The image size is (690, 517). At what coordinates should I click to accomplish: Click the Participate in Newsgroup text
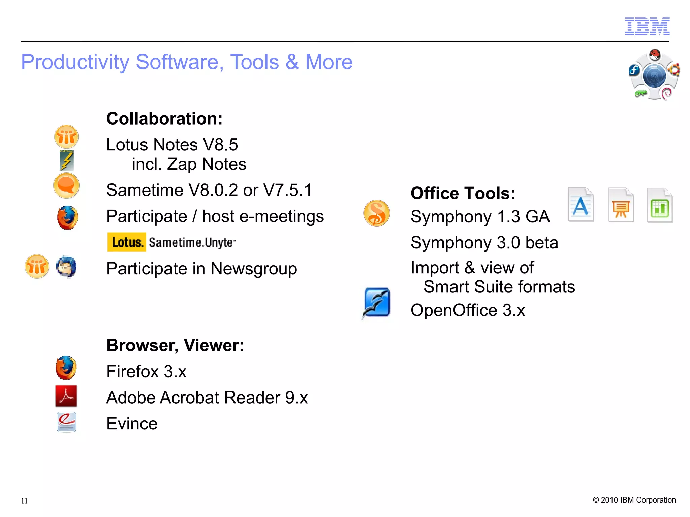(202, 269)
